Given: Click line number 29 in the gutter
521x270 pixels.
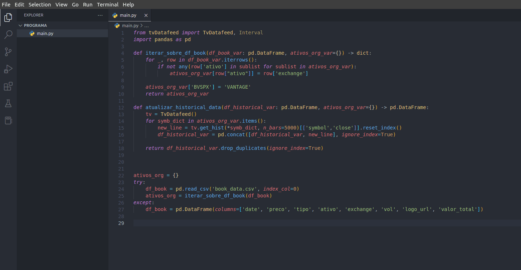Looking at the screenshot, I should pos(121,223).
